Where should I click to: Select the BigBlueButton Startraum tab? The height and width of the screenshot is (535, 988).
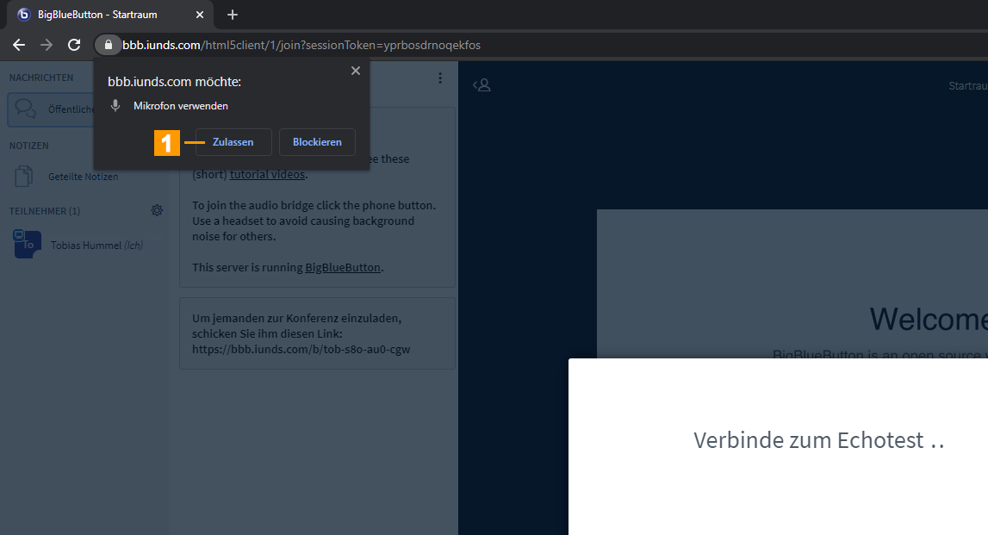tap(103, 15)
